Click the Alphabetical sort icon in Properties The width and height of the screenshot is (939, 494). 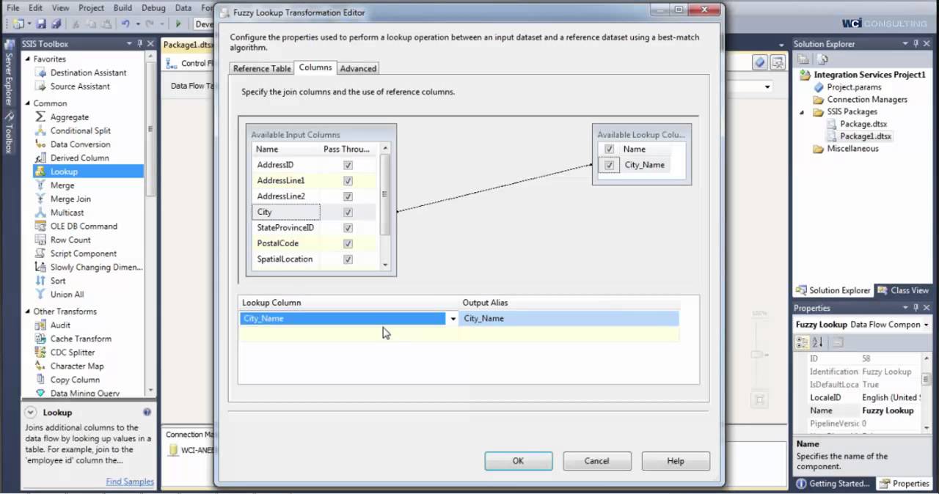pos(818,342)
